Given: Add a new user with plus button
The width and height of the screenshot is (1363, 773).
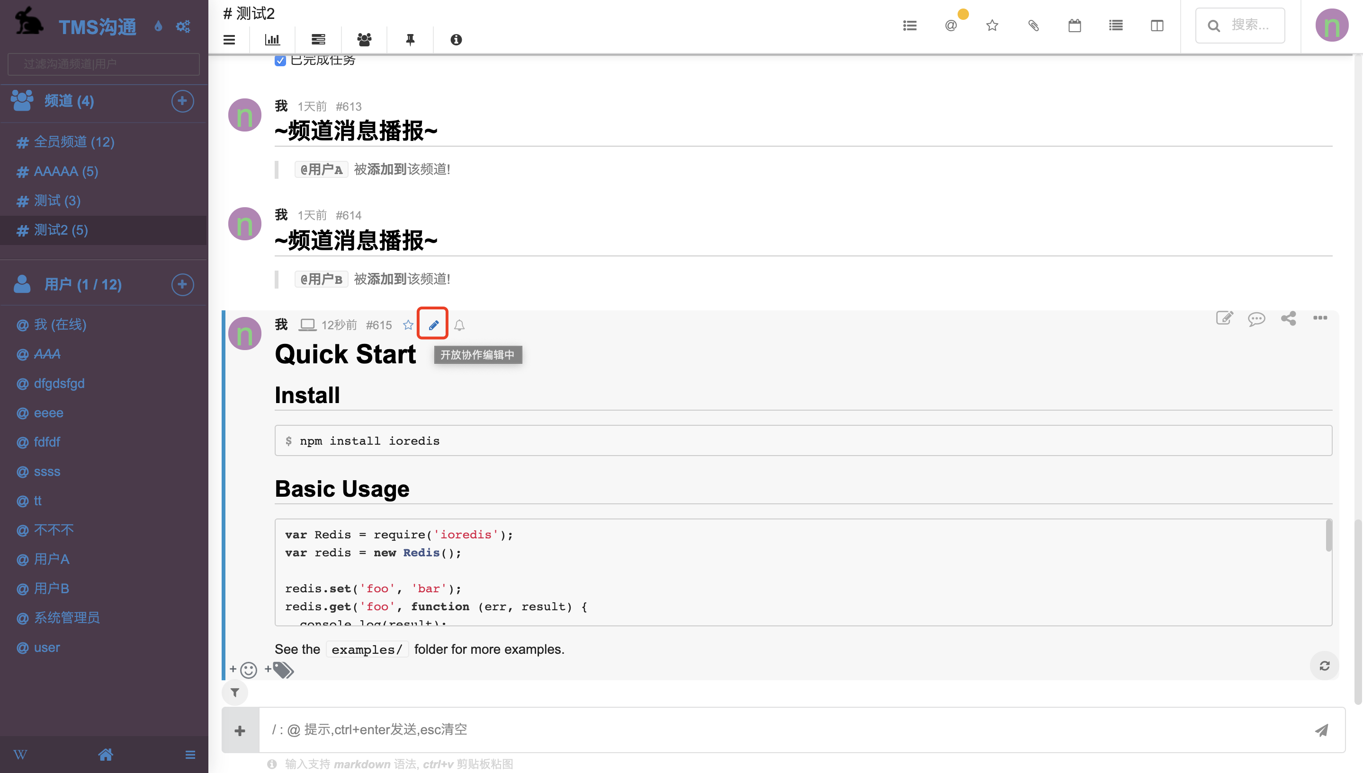Looking at the screenshot, I should [182, 284].
